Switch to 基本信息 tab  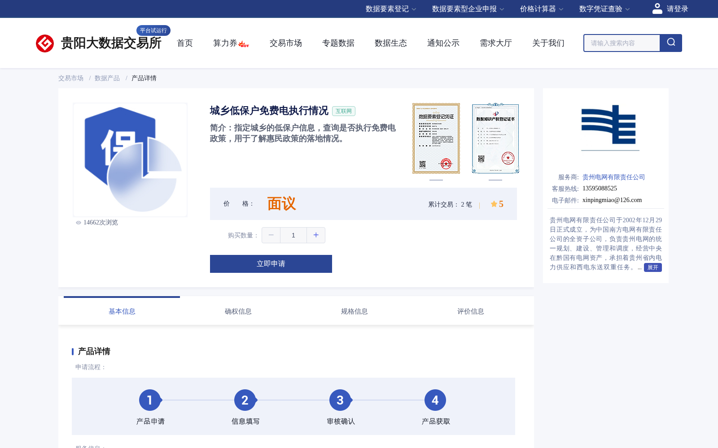tap(122, 311)
